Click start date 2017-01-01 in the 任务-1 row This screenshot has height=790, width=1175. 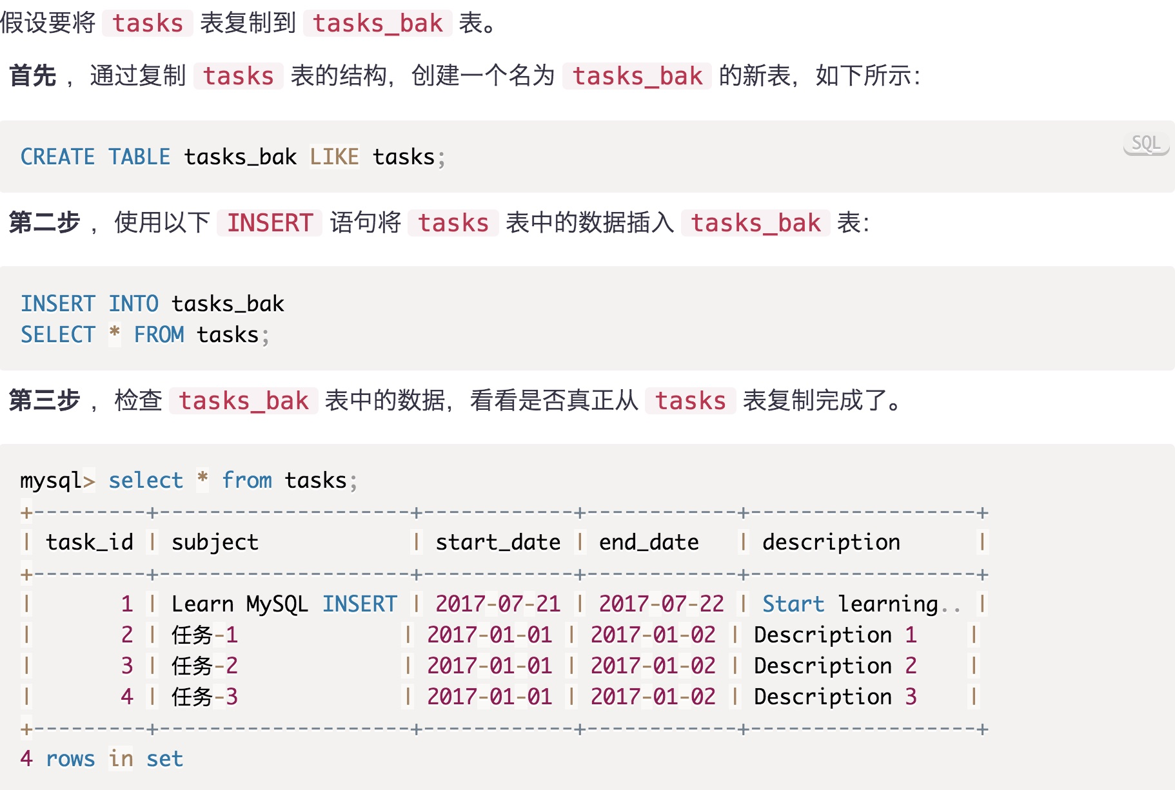click(489, 635)
